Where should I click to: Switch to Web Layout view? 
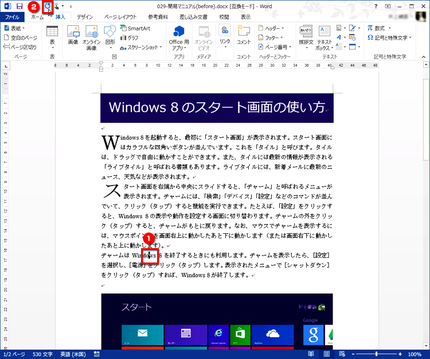click(x=342, y=354)
